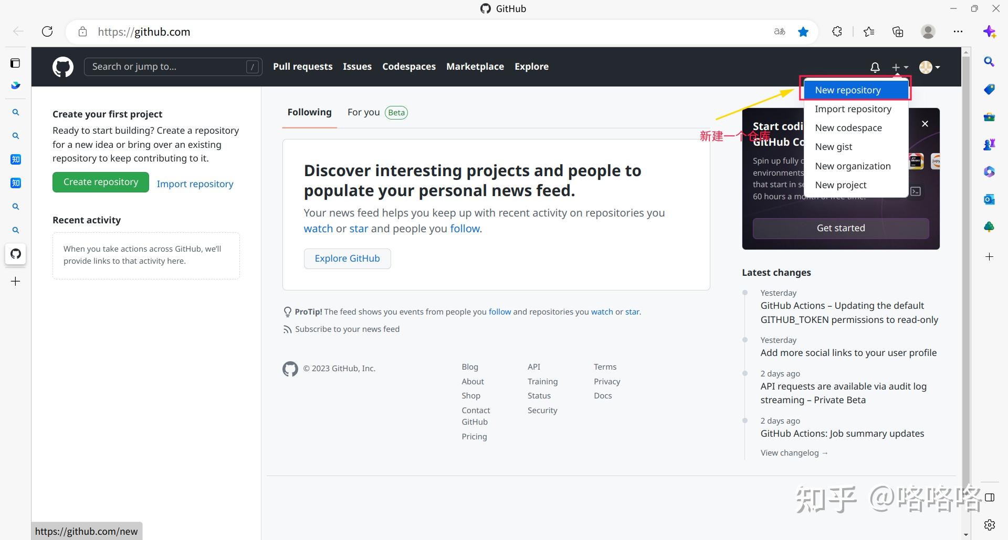Click the RSS icon next to Subscribe to your news feed
This screenshot has width=1008, height=540.
coord(288,329)
